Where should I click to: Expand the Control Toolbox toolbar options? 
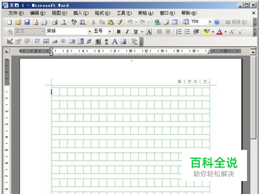point(141,41)
